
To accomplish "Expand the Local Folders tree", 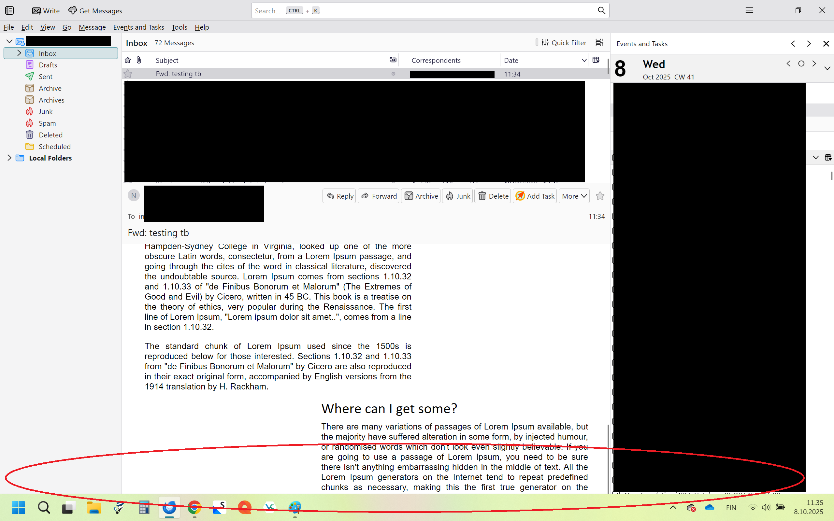I will 9,158.
